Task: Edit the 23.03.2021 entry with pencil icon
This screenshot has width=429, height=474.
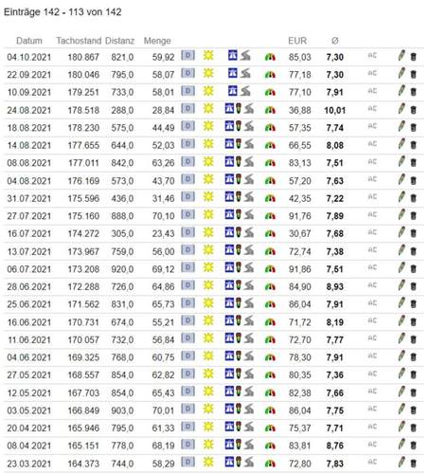Action: click(x=402, y=462)
